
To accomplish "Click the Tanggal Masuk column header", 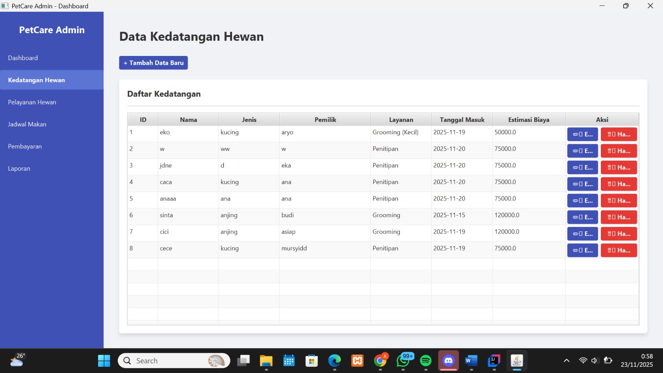I will [462, 120].
